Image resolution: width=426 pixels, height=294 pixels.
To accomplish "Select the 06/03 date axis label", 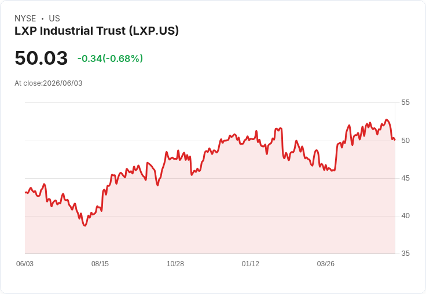I will click(25, 264).
